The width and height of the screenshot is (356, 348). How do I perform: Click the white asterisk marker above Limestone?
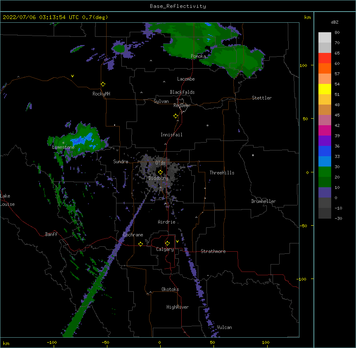click(x=63, y=143)
